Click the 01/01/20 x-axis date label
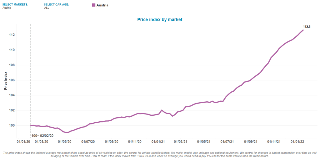 (24, 141)
